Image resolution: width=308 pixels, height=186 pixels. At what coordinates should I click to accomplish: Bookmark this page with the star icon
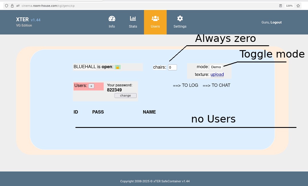pyautogui.click(x=298, y=6)
